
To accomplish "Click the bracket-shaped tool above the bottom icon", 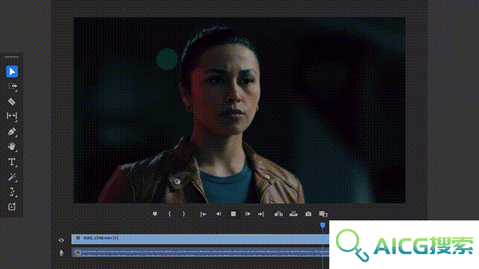I will coord(12,192).
